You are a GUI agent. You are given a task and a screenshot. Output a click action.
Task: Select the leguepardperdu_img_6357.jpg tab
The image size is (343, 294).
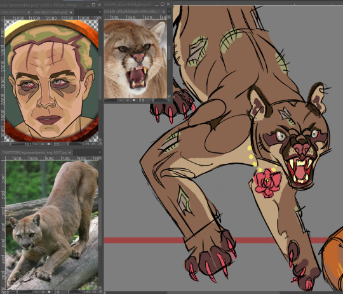tap(36, 152)
